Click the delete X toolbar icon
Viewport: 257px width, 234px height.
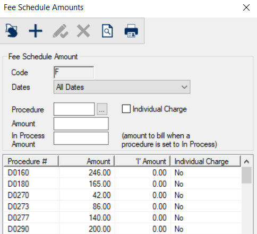(83, 31)
